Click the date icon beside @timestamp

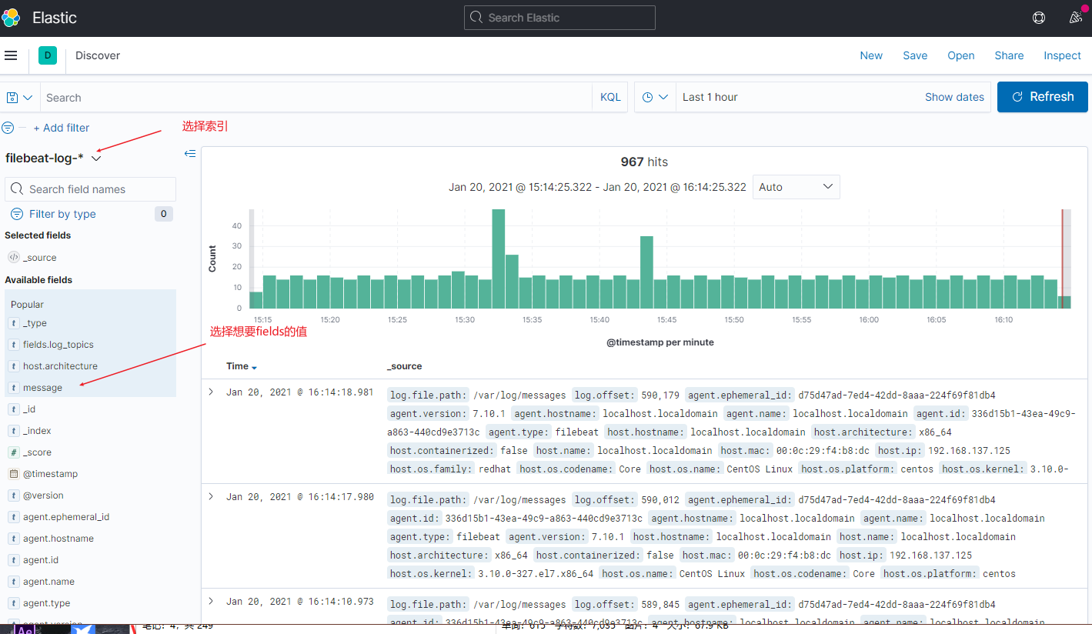[14, 474]
